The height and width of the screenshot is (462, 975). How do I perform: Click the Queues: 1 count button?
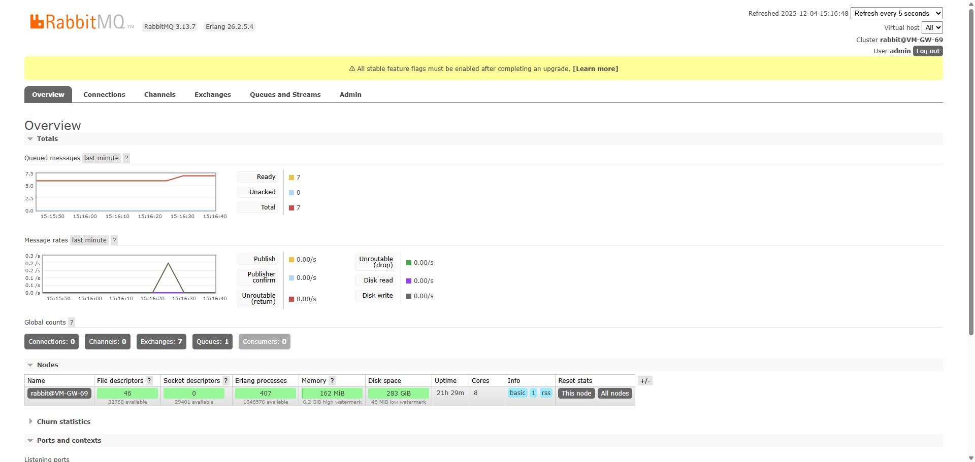(212, 342)
